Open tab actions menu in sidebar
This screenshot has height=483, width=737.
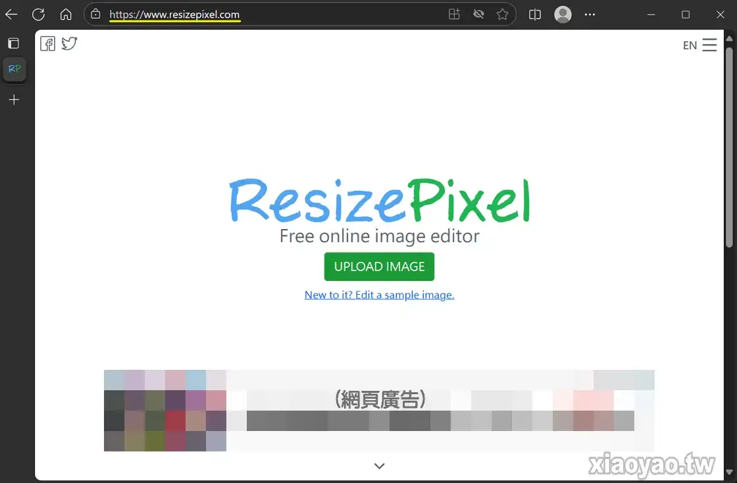point(14,43)
